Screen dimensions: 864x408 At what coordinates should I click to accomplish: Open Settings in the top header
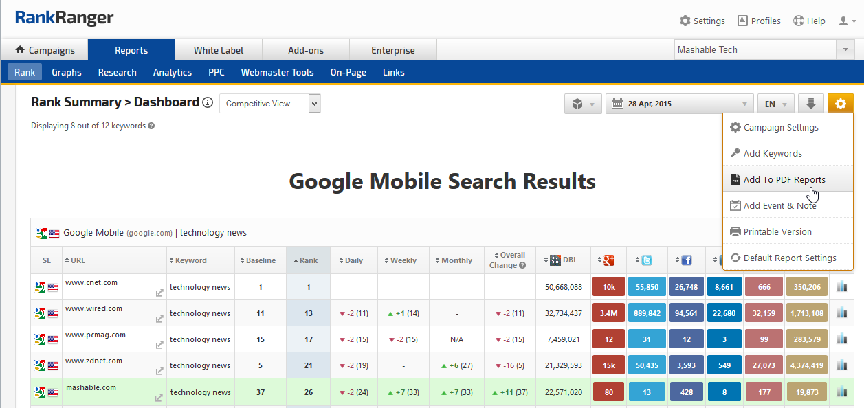coord(702,21)
